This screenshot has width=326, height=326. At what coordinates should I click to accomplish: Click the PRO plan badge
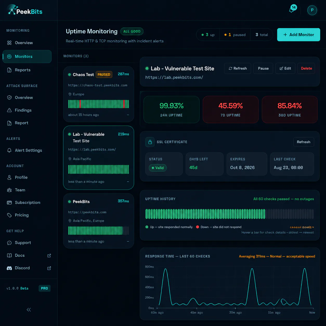tap(44, 288)
